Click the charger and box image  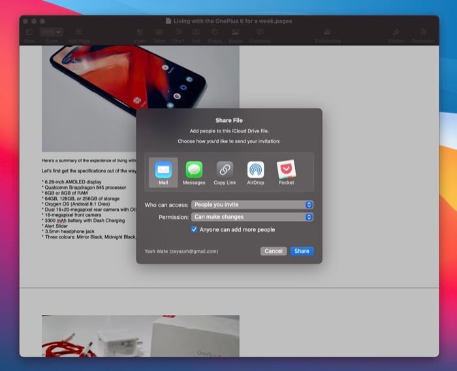[140, 336]
